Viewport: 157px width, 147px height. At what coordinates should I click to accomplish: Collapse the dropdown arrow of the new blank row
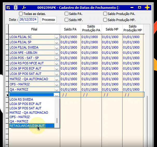tap(56, 95)
